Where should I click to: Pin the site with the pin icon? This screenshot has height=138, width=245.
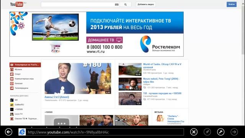point(207,132)
